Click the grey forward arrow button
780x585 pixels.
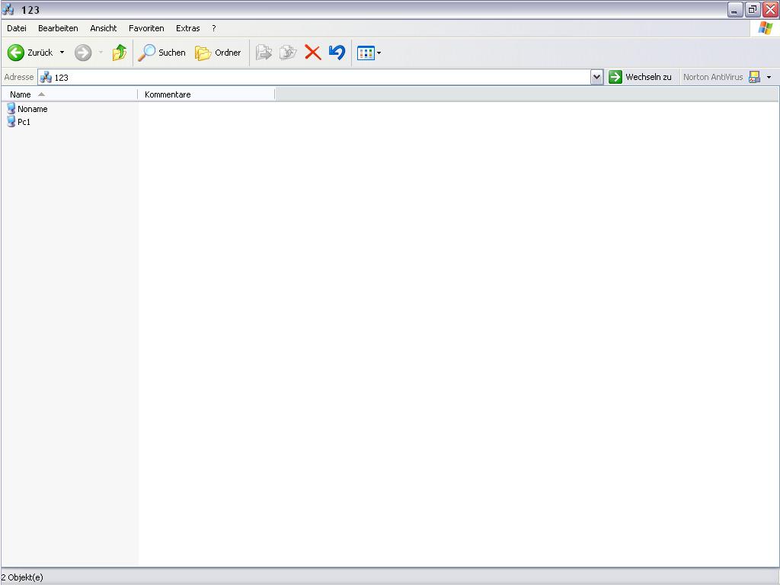83,53
